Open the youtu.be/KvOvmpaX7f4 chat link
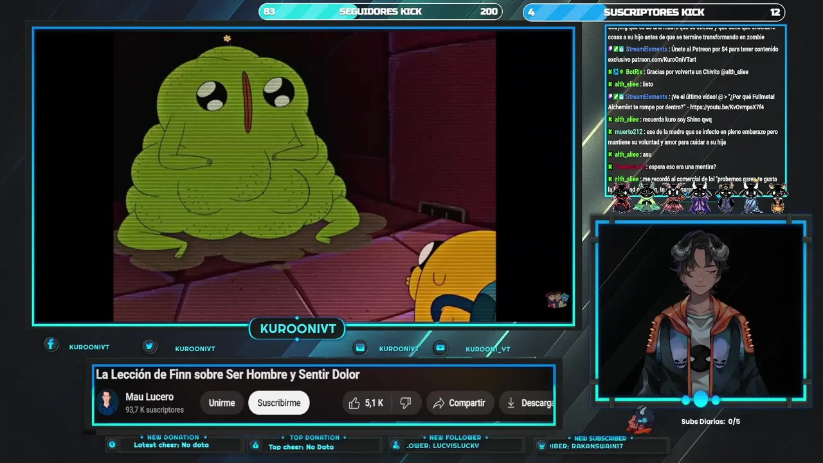 pyautogui.click(x=727, y=107)
